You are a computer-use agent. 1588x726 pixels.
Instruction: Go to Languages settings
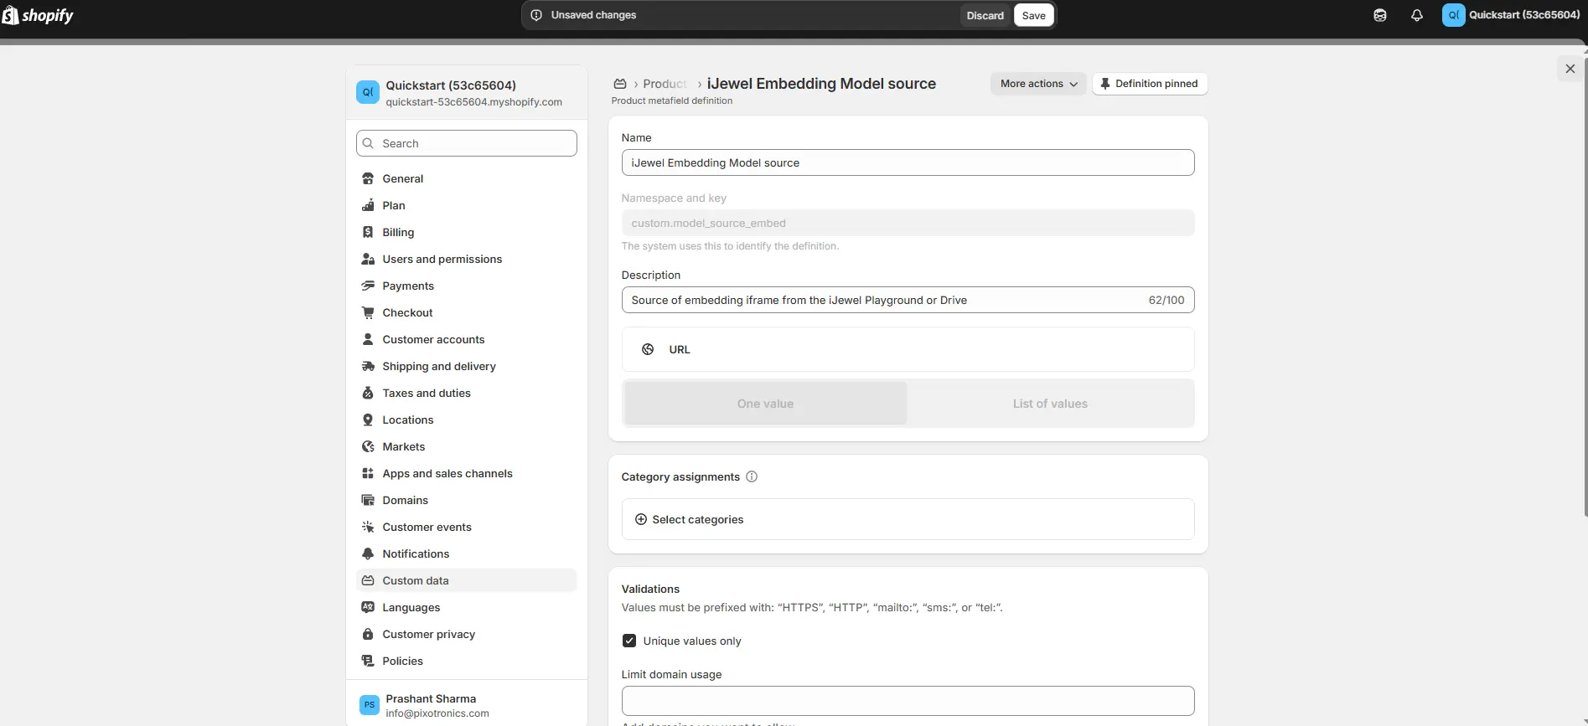tap(467, 607)
